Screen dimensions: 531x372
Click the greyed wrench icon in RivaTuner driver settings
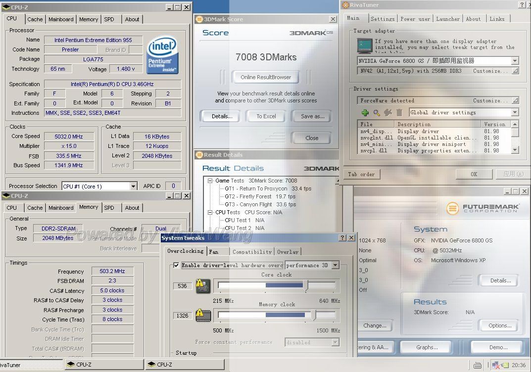pyautogui.click(x=388, y=113)
